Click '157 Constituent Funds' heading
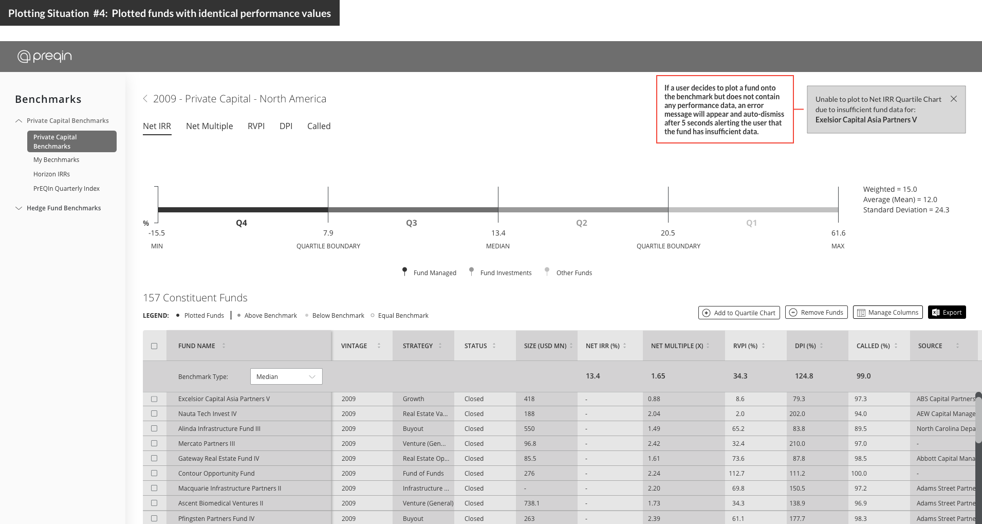The image size is (982, 524). point(195,298)
